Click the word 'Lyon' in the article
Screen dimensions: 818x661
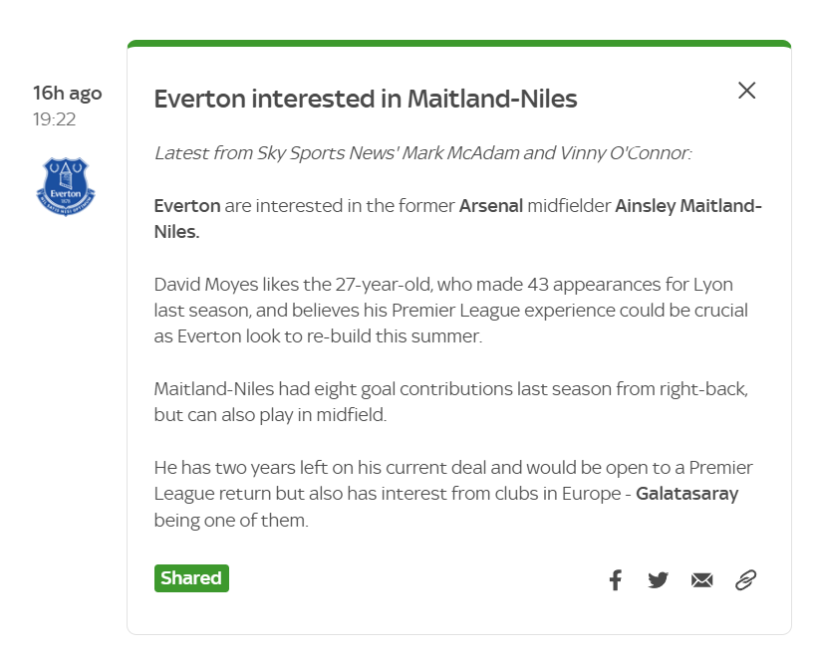click(x=712, y=285)
